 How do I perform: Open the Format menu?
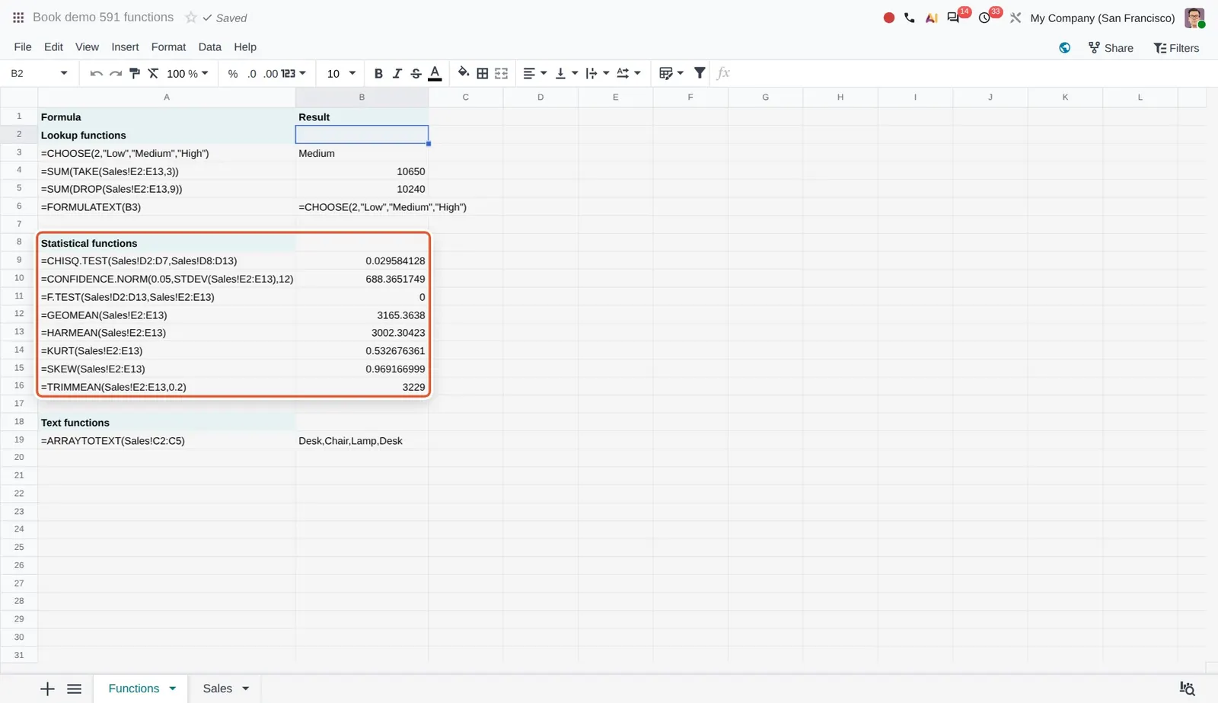(x=168, y=47)
